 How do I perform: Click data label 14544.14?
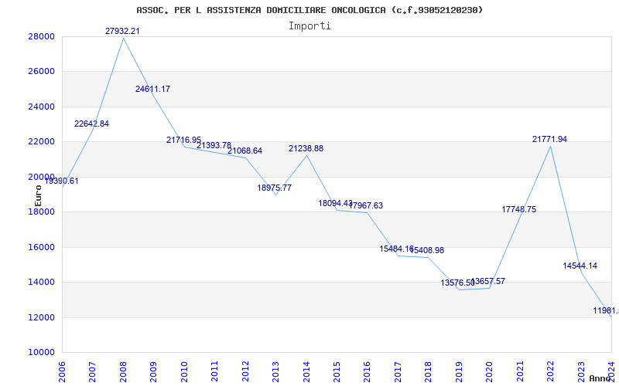coord(580,266)
